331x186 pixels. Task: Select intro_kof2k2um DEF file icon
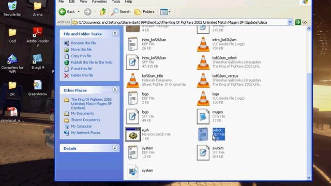(132, 44)
